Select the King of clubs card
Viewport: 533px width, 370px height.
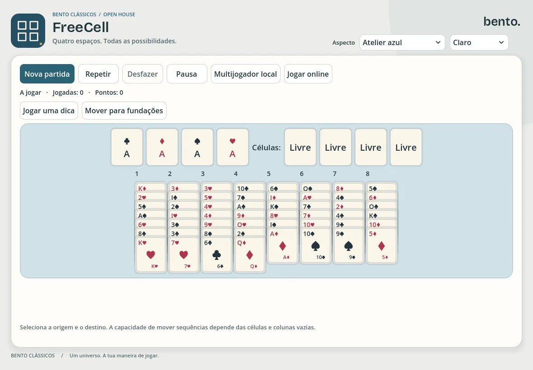pyautogui.click(x=382, y=215)
